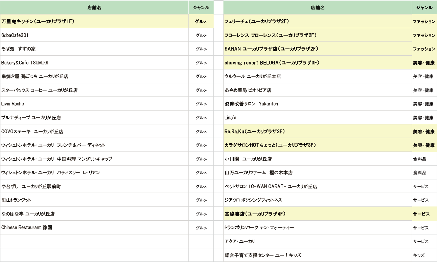Select the 万里庵キッチン store name cell

coord(94,21)
